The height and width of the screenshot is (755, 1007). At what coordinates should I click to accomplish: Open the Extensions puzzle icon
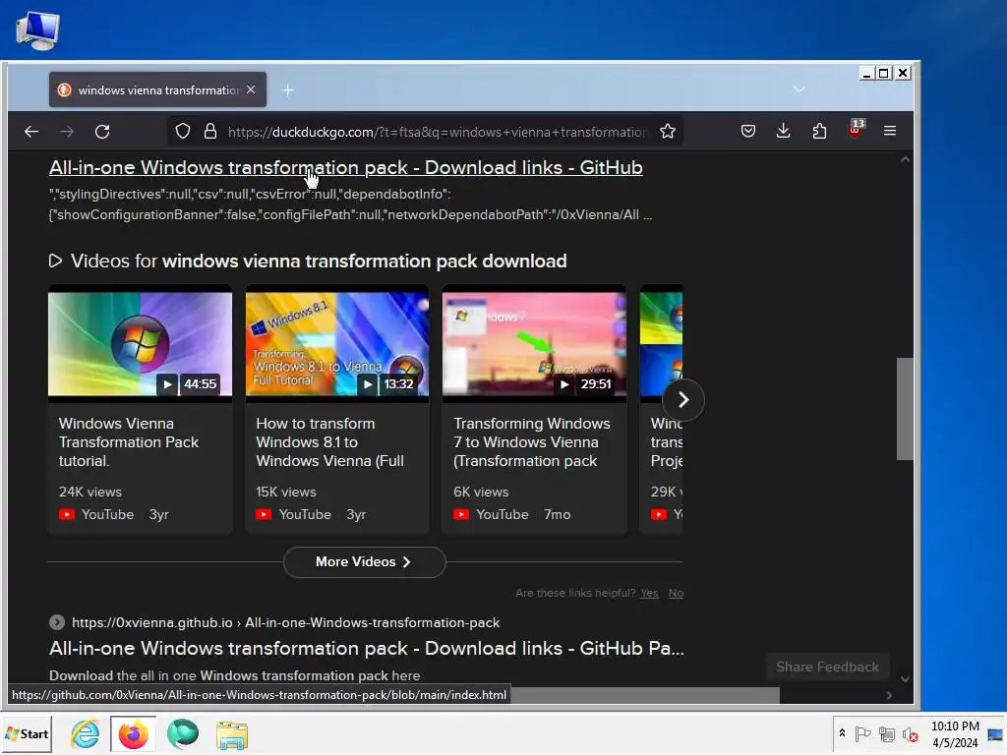click(819, 131)
